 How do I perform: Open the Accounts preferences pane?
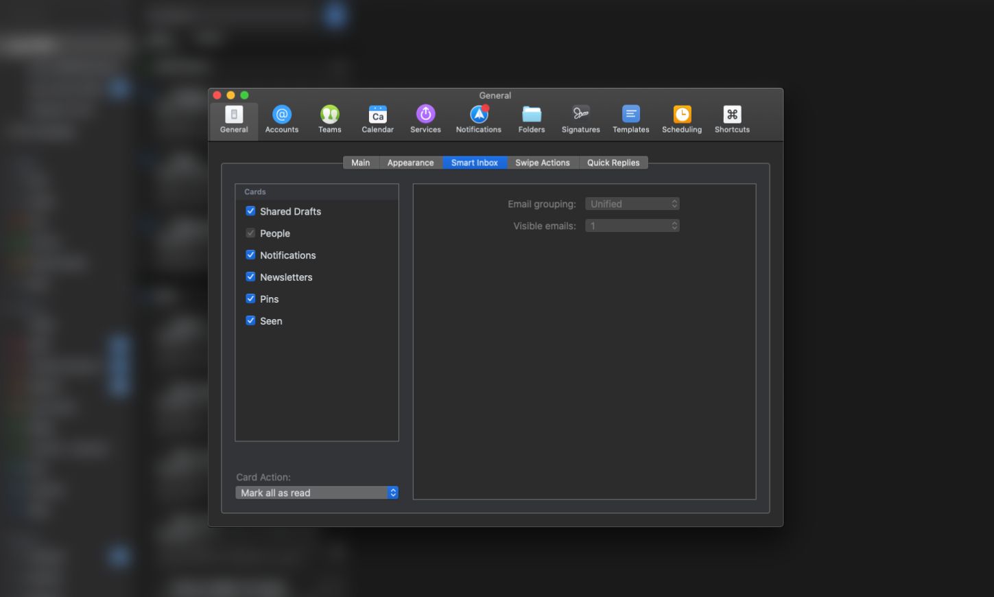[x=281, y=119]
